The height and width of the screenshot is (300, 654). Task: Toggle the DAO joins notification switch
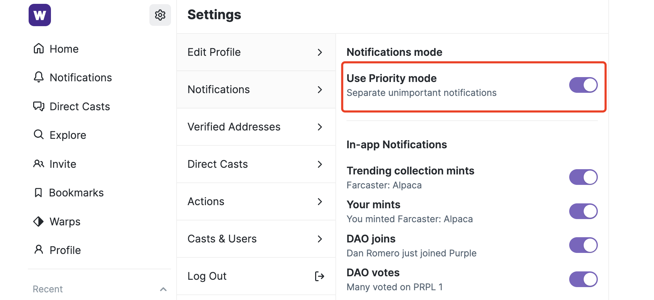pyautogui.click(x=583, y=245)
